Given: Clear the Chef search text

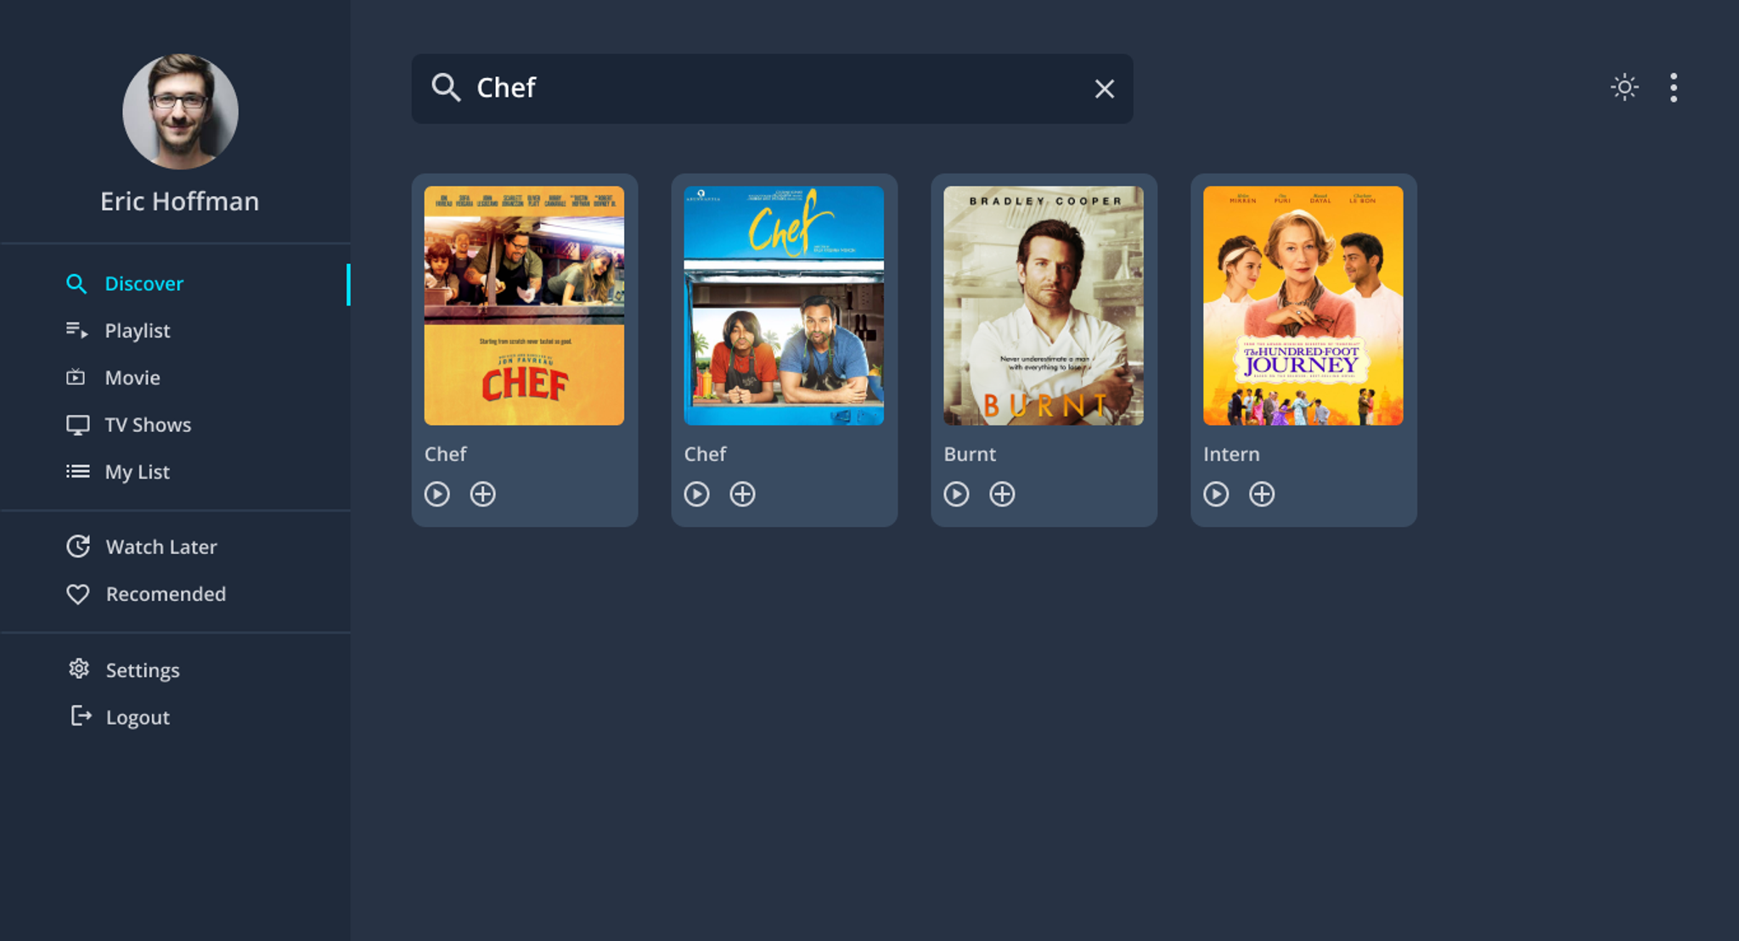Looking at the screenshot, I should click(1104, 89).
